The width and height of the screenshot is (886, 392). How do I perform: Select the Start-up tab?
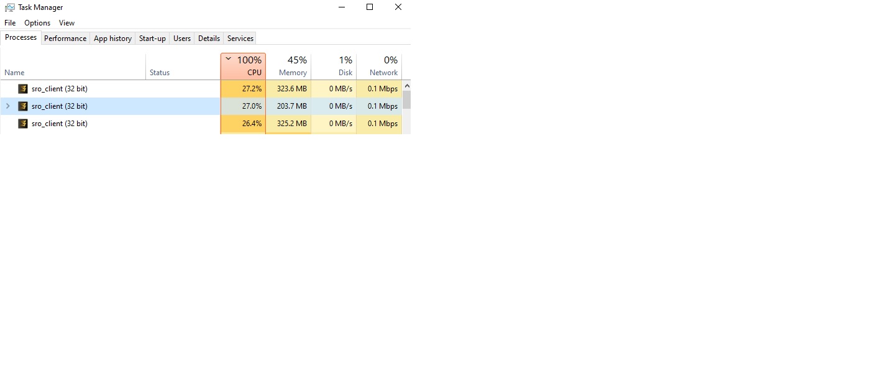click(152, 39)
